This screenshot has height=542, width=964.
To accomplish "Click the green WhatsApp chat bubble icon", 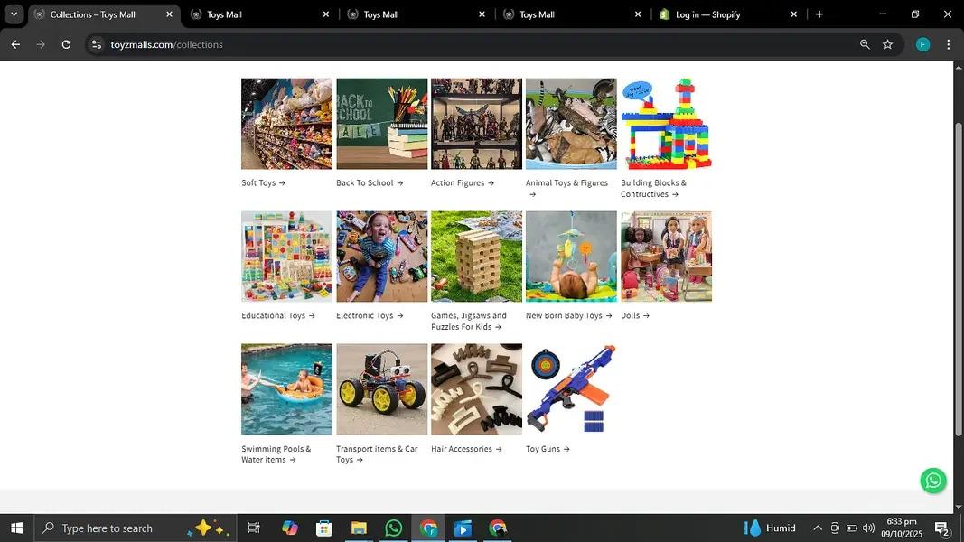I will click(933, 481).
